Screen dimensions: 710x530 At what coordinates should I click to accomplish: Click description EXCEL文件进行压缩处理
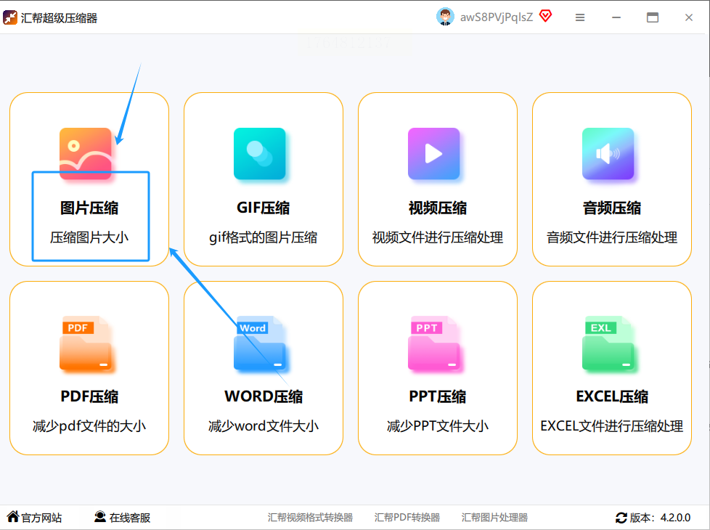pos(612,425)
